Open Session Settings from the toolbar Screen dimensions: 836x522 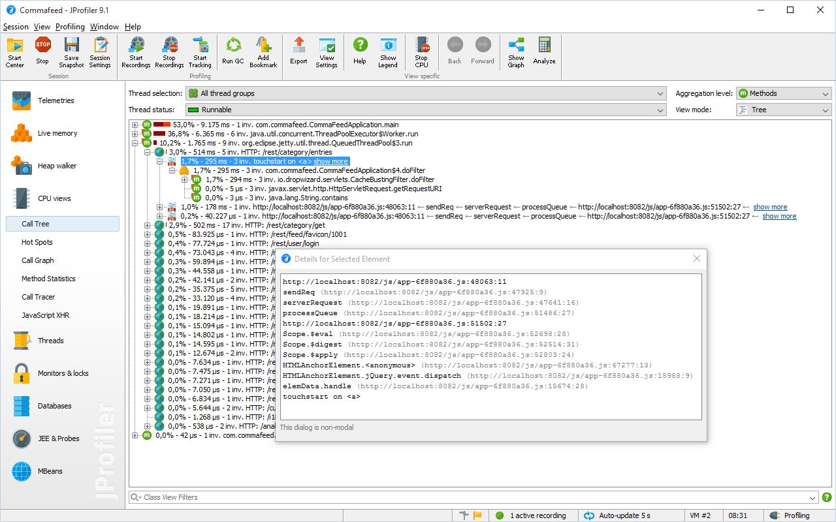pos(100,52)
